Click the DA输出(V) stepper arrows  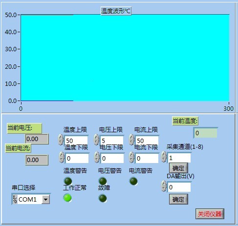point(164,186)
